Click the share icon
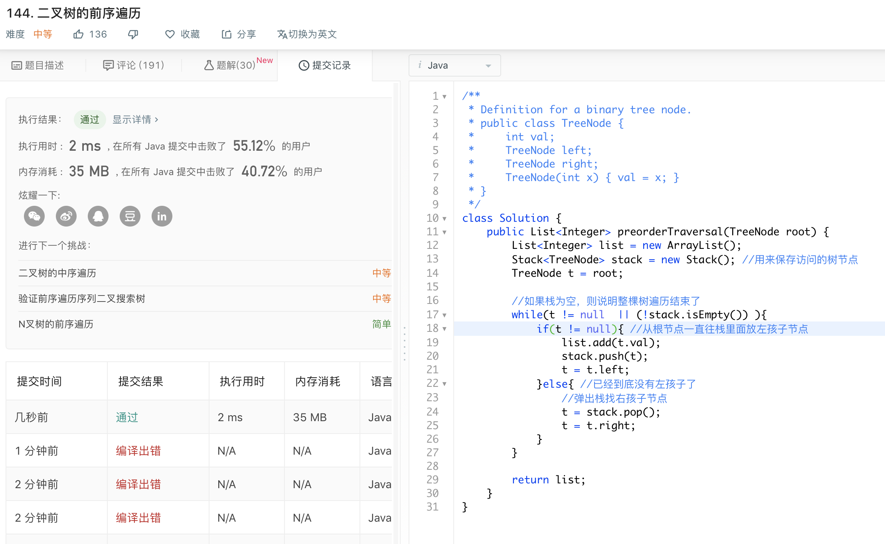The width and height of the screenshot is (885, 544). tap(227, 34)
